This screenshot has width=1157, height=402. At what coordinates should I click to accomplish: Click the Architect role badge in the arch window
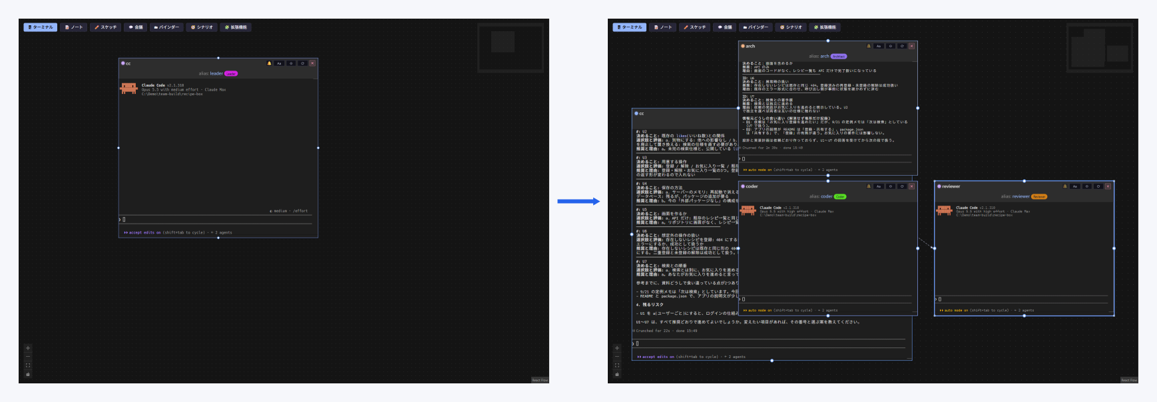point(839,57)
